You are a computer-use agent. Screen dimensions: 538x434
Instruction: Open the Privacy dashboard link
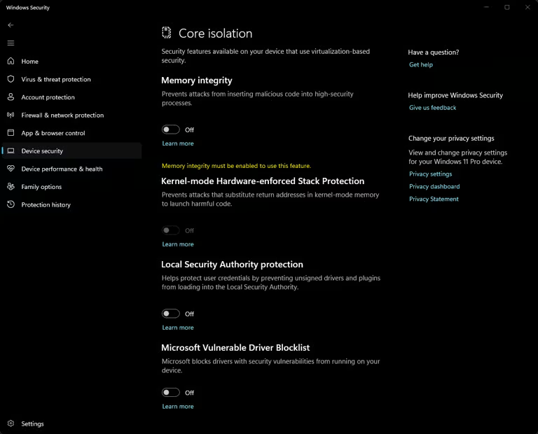pos(434,187)
